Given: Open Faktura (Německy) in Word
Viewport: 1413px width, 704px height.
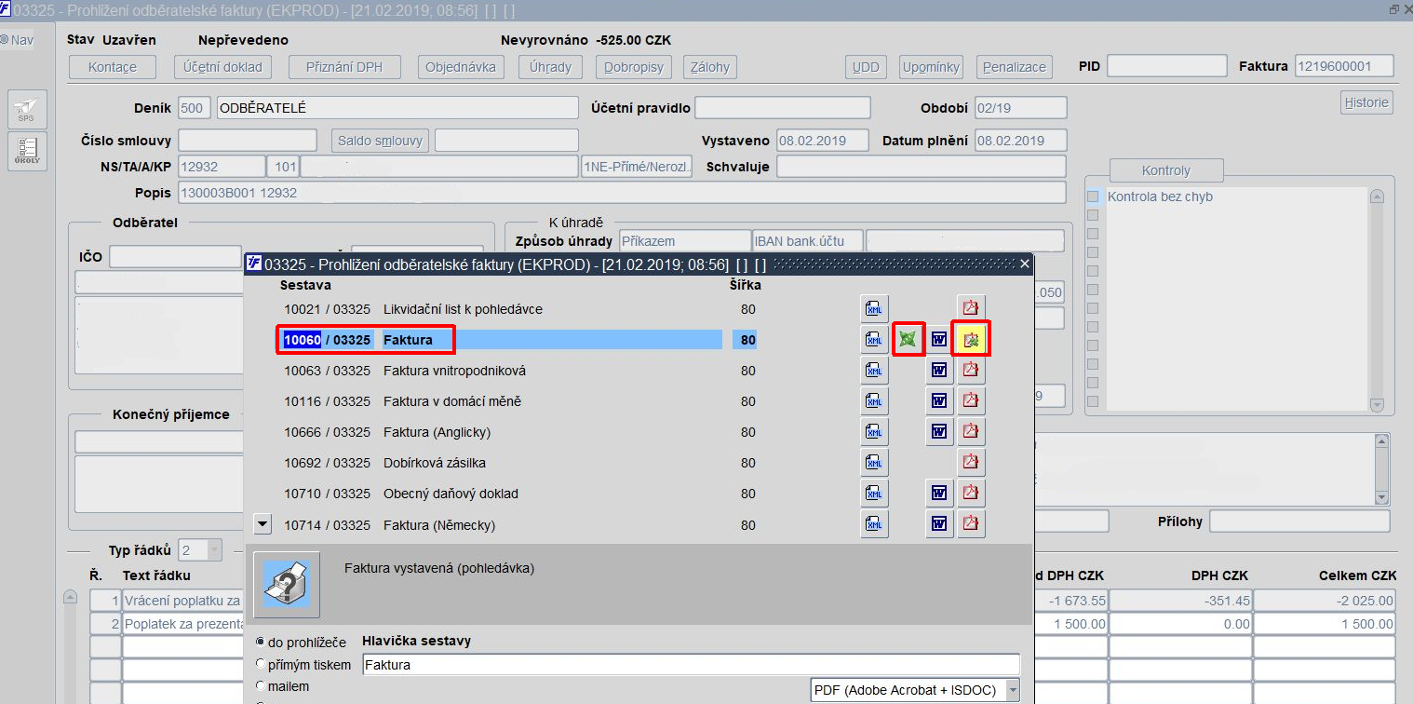Looking at the screenshot, I should (x=939, y=524).
